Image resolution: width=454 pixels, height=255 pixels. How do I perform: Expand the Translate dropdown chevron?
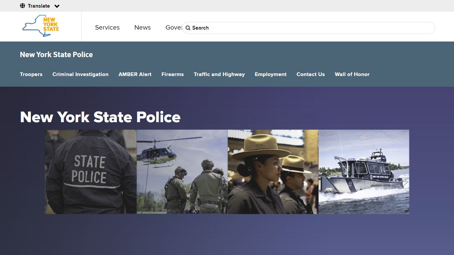57,6
